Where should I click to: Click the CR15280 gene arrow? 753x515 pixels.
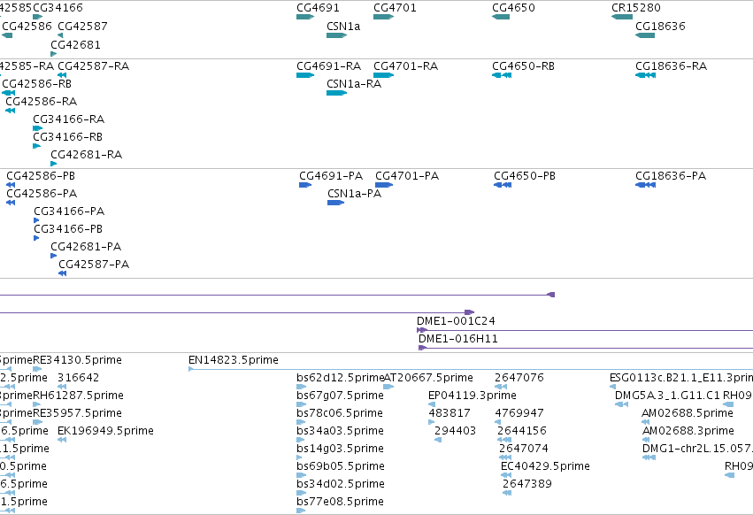tap(622, 17)
